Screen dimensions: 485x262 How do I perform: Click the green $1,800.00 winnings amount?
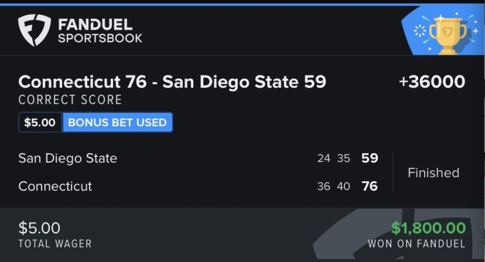click(428, 228)
